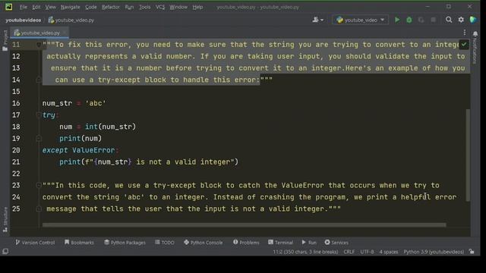Open the Navigate menu
The width and height of the screenshot is (486, 273).
[x=70, y=7]
